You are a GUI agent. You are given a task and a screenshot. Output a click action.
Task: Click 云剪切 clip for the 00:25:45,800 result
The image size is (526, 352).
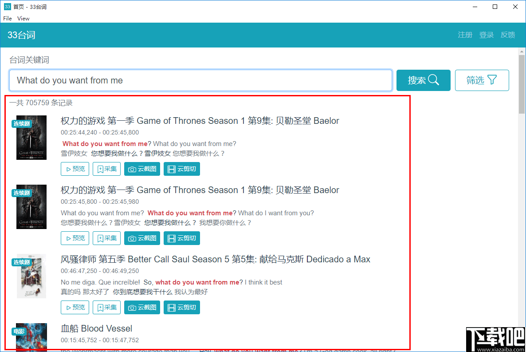click(x=182, y=238)
